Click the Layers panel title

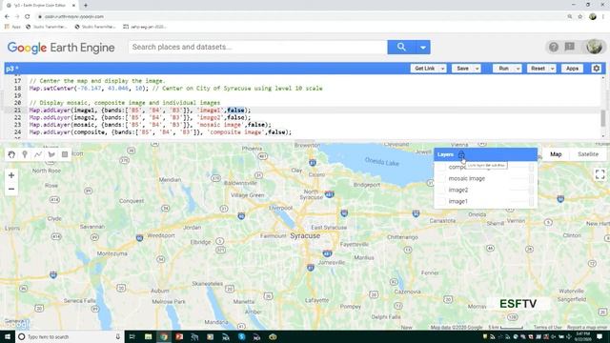click(445, 154)
